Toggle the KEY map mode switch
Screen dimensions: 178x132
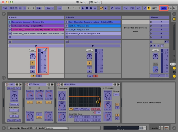pos(155,8)
